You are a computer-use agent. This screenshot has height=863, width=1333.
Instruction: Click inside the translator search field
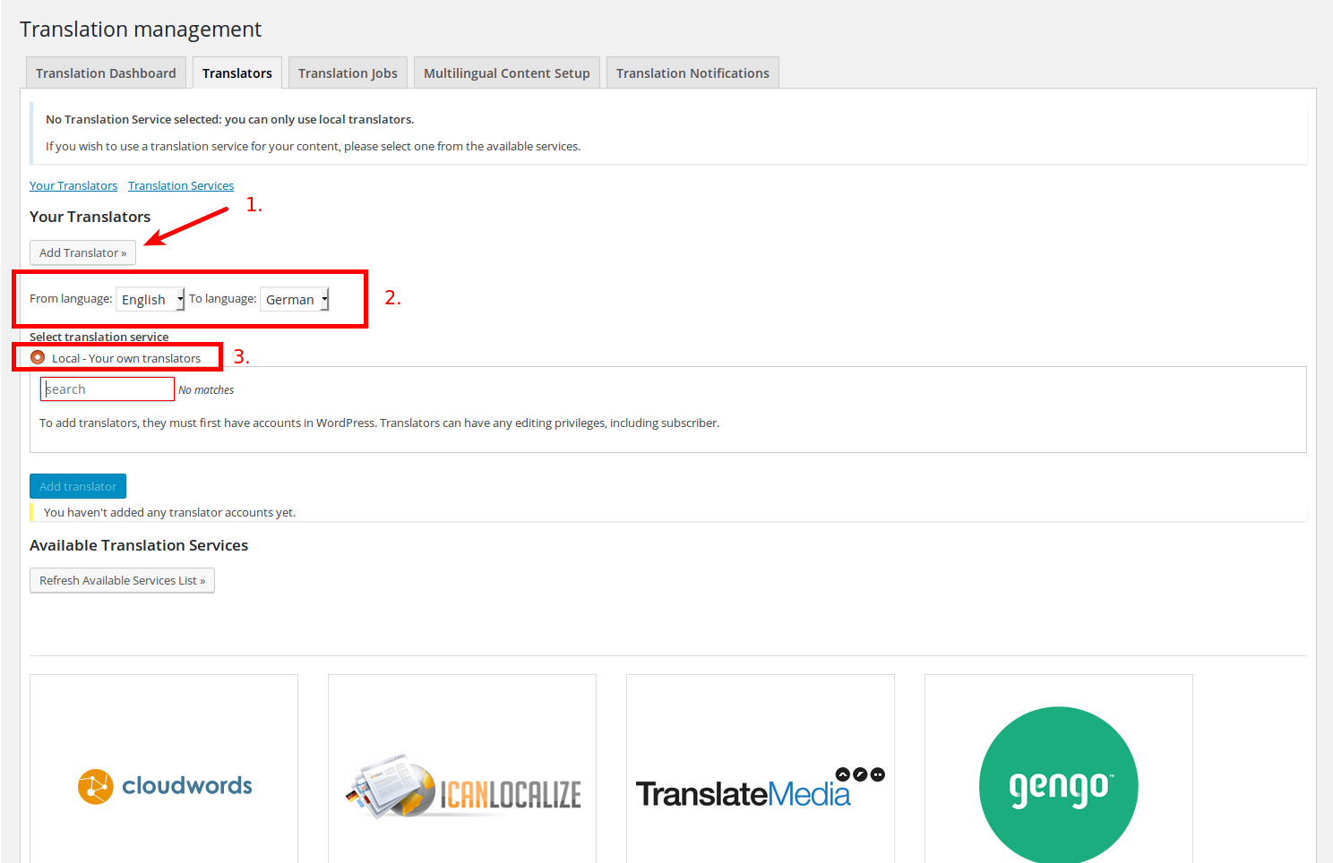[x=107, y=389]
